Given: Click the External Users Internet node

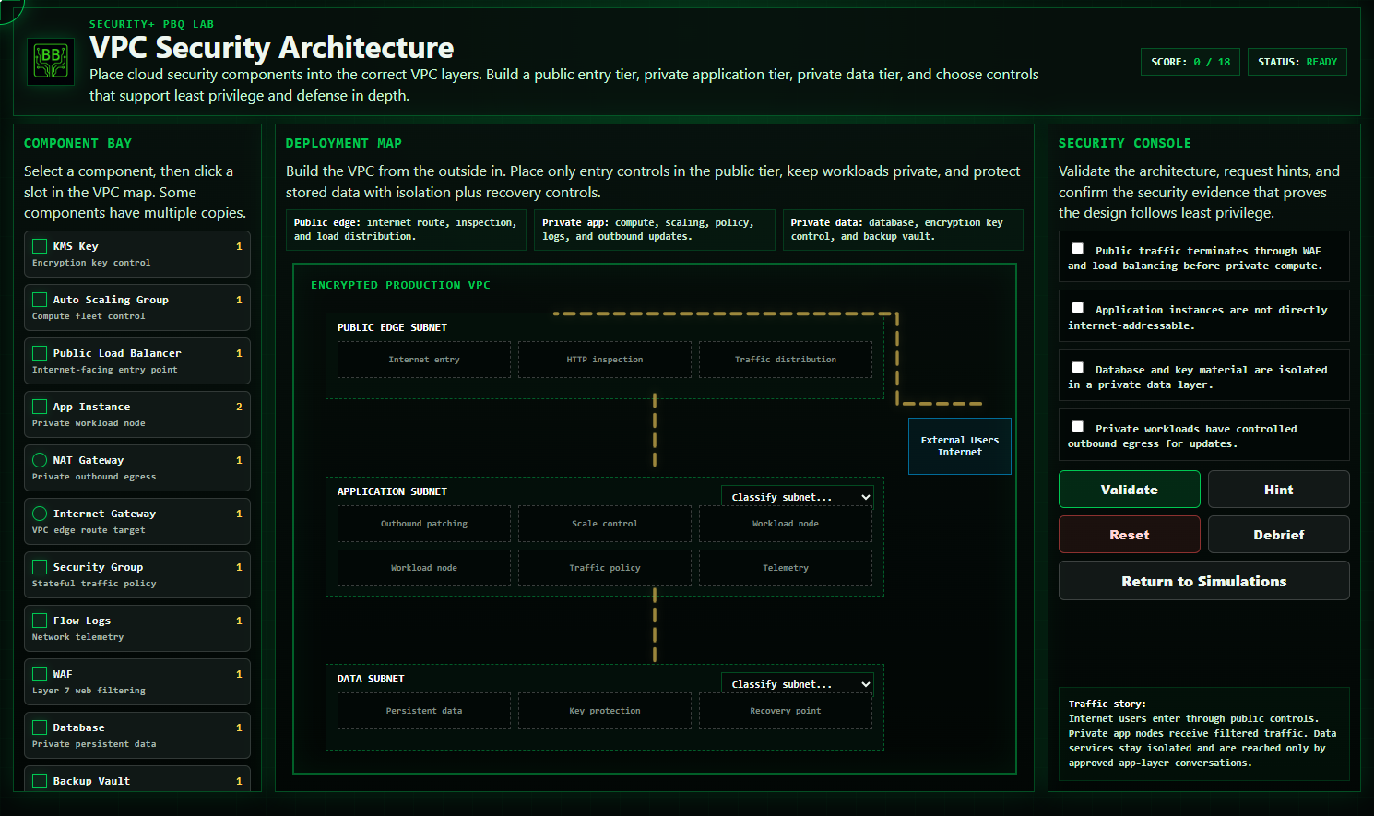Looking at the screenshot, I should pos(960,446).
